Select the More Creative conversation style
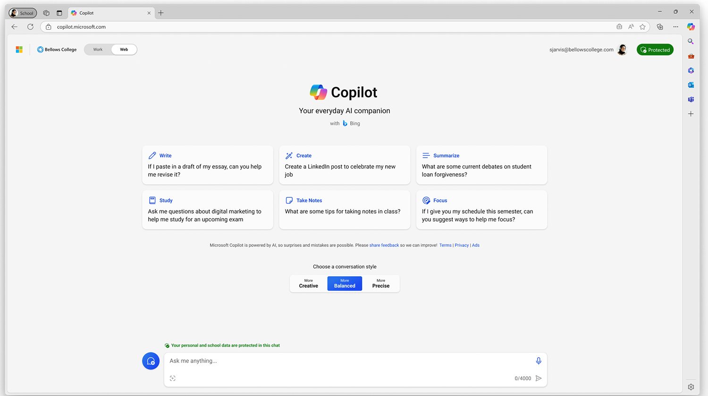Viewport: 708px width, 396px height. (x=308, y=283)
